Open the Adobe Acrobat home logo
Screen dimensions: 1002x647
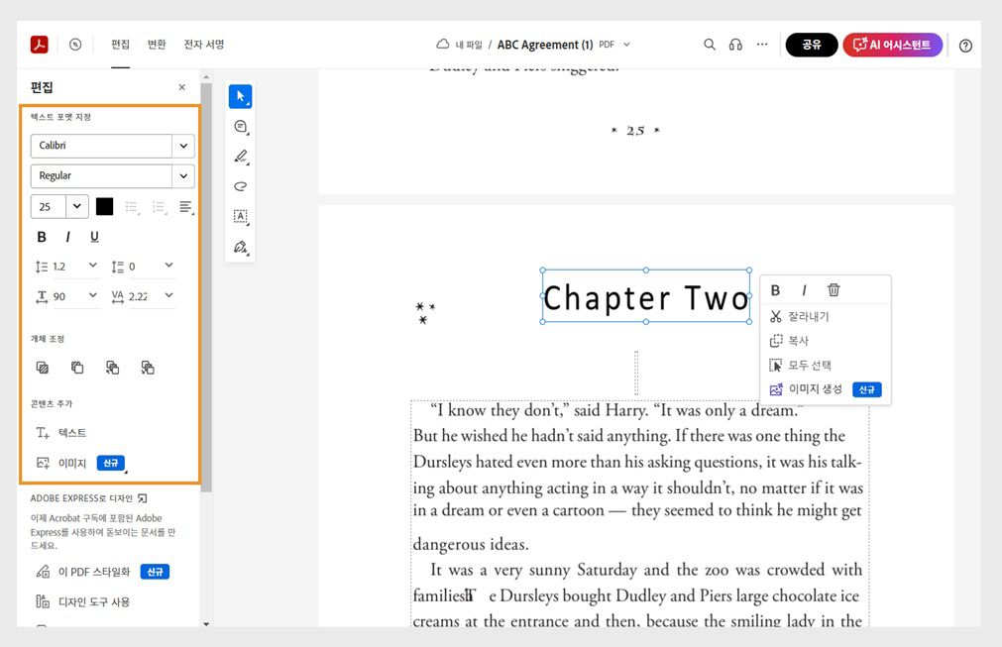pos(39,44)
